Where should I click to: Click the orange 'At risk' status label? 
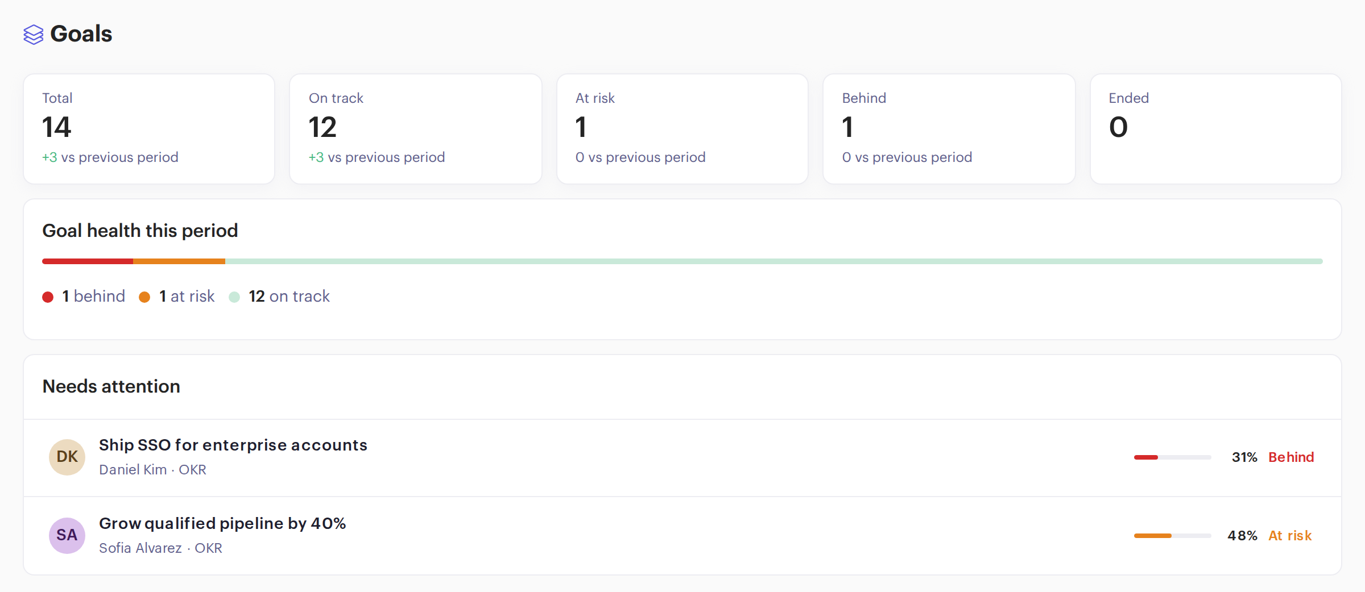[1290, 536]
